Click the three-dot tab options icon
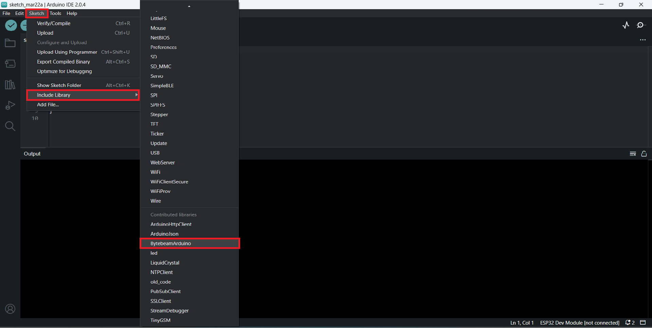Viewport: 652px width, 328px height. click(x=643, y=40)
